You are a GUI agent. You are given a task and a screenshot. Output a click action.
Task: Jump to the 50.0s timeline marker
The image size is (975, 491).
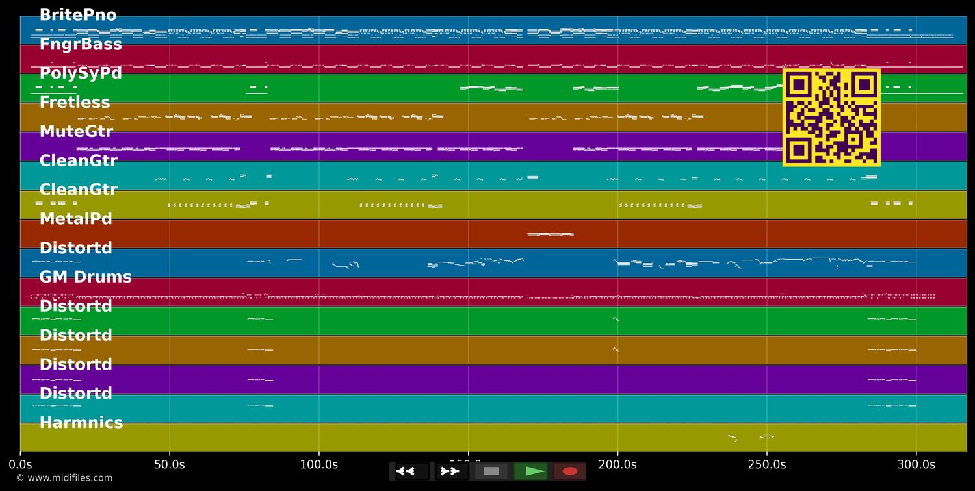[169, 464]
